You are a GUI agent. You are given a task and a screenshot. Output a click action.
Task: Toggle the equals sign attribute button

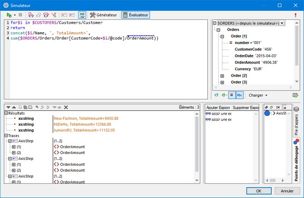point(232,95)
